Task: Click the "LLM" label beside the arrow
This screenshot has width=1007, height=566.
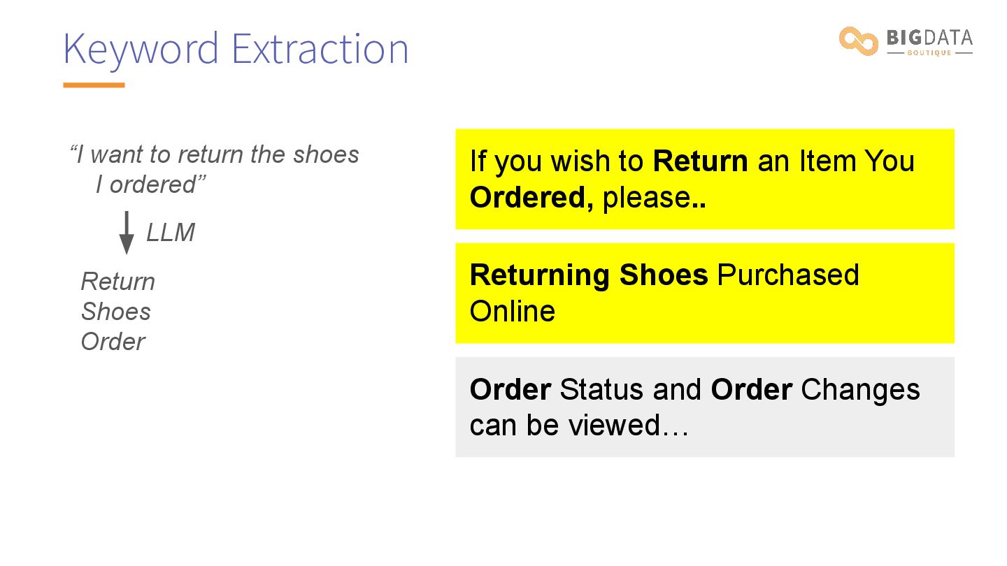Action: (170, 233)
